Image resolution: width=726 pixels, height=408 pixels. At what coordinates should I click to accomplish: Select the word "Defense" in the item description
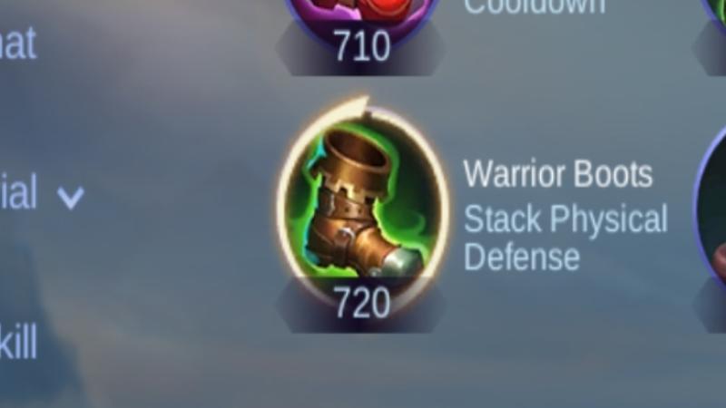point(522,257)
